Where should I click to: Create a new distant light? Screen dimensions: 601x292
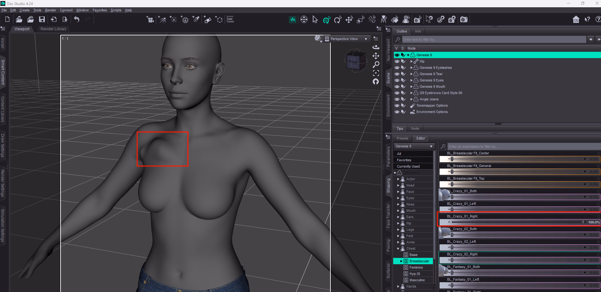[162, 20]
